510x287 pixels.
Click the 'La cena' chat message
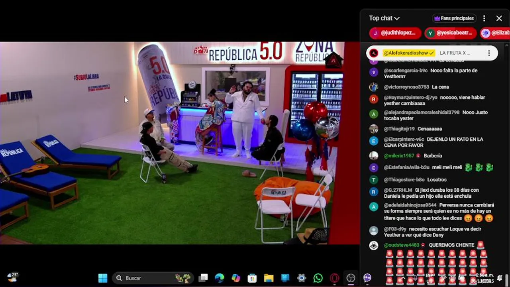440,87
